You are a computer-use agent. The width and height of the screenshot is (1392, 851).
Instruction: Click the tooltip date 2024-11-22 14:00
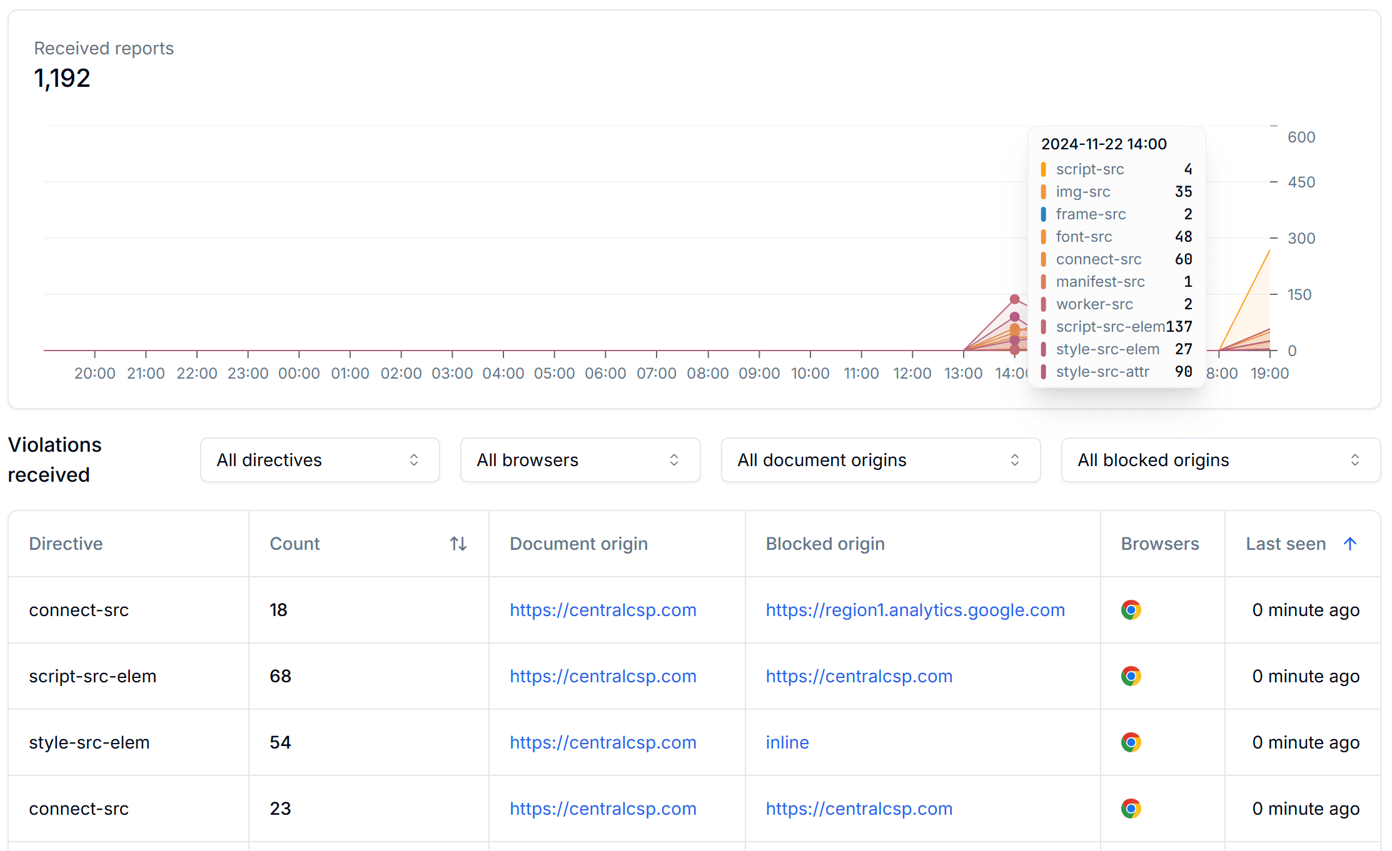[1104, 144]
